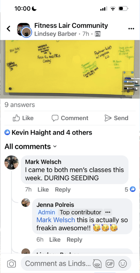The width and height of the screenshot is (140, 273).
Task: Open the yellow whiteboard photo
Action: click(70, 69)
